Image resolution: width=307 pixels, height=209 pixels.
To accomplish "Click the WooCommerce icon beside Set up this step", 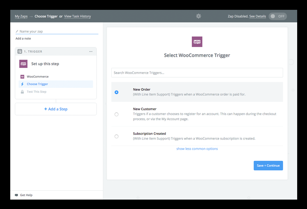I will click(23, 64).
